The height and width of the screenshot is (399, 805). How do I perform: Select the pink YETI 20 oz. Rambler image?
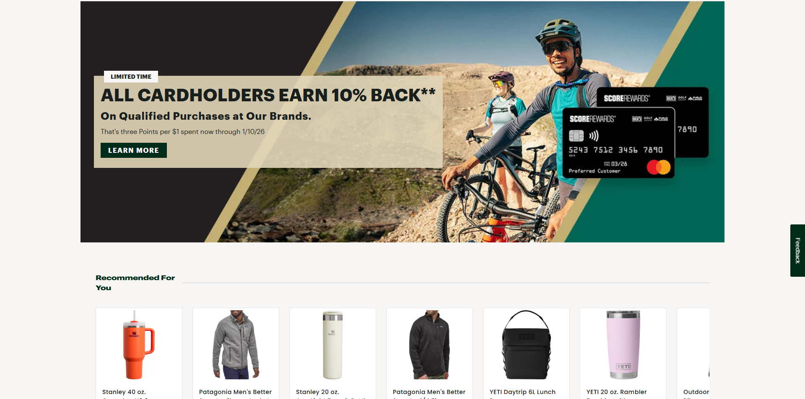pyautogui.click(x=623, y=345)
